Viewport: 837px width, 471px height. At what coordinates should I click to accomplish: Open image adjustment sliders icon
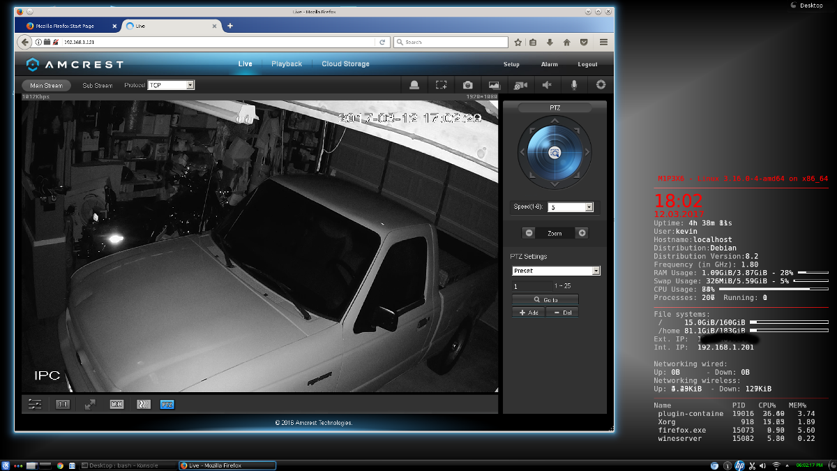[x=35, y=404]
